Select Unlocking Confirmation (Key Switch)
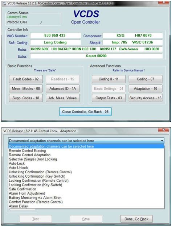The image size is (172, 227). [x=86, y=176]
